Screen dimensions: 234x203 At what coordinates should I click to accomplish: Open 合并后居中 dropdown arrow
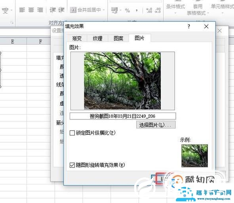(104, 10)
